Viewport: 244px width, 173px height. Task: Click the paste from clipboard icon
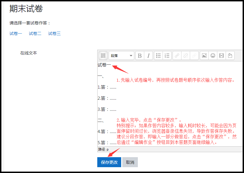pos(230,56)
